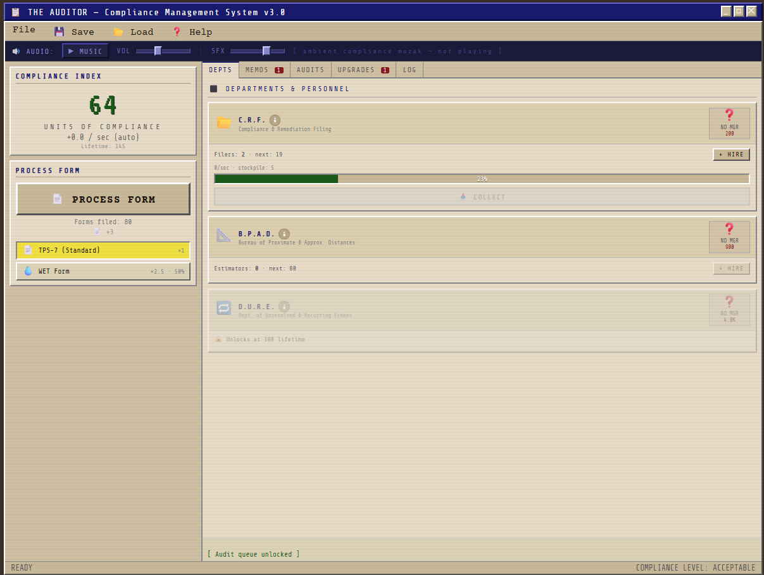Collect the C.R.F. stockpile

coord(482,197)
